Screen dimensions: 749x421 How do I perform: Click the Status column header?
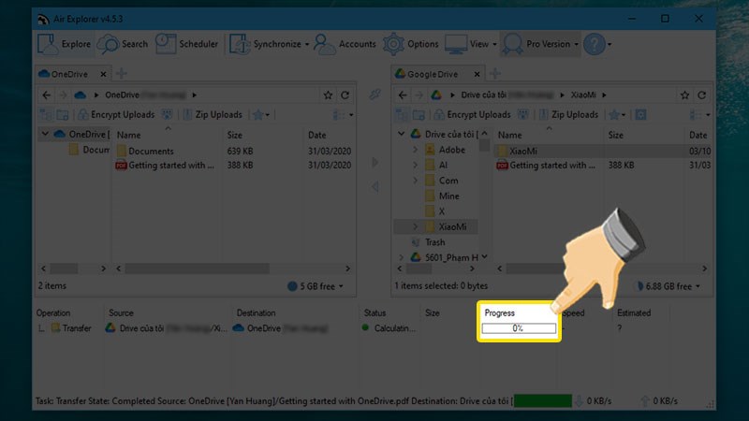(x=375, y=313)
